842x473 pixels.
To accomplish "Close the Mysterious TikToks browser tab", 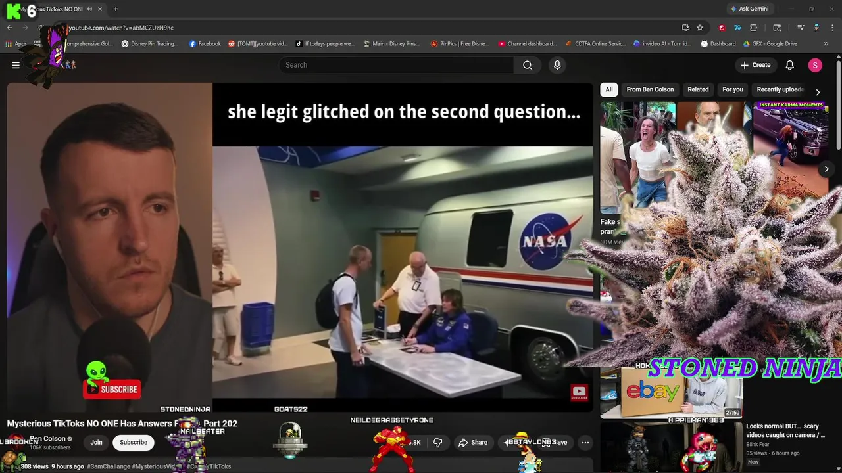I will pos(100,9).
